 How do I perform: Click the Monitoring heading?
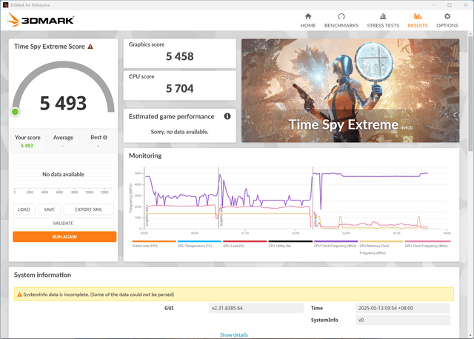[145, 155]
